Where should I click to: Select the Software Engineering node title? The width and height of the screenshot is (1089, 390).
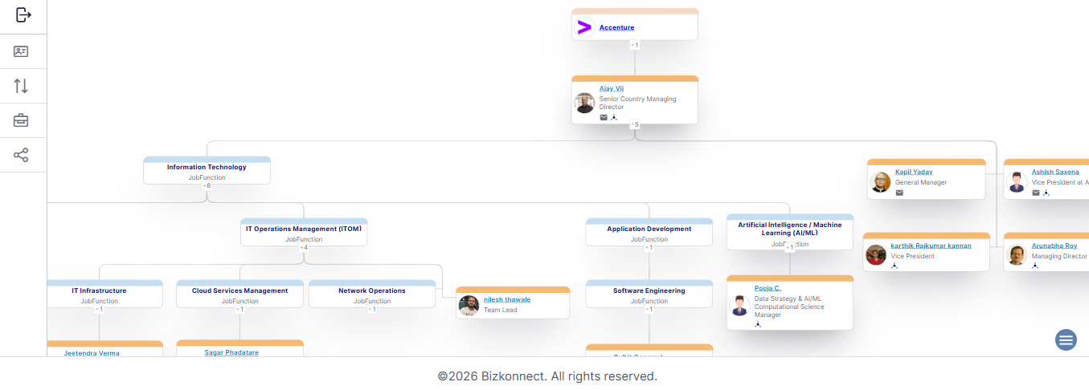(649, 290)
